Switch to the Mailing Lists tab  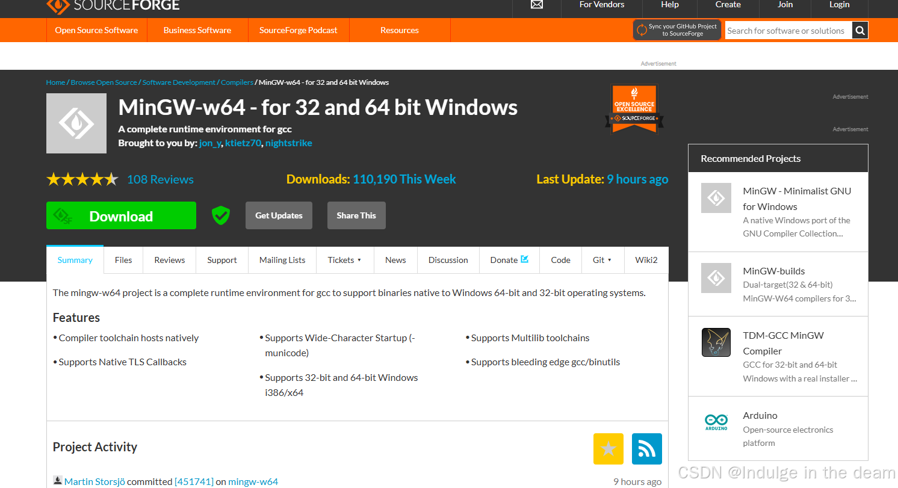(282, 260)
